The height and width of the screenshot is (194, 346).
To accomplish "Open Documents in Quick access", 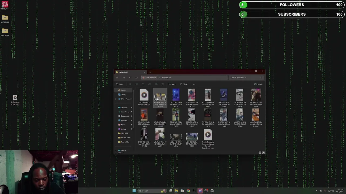I will coord(125,116).
